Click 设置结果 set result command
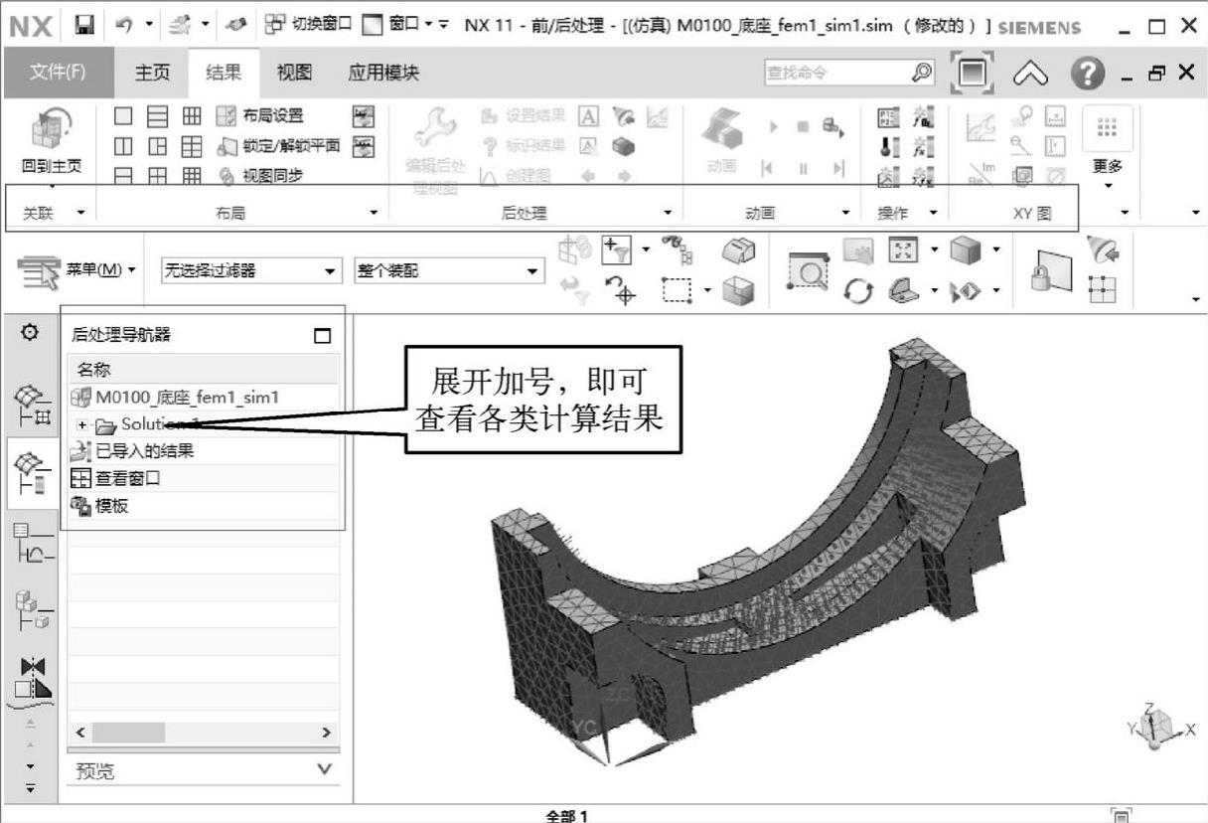The image size is (1208, 823). pos(523,116)
